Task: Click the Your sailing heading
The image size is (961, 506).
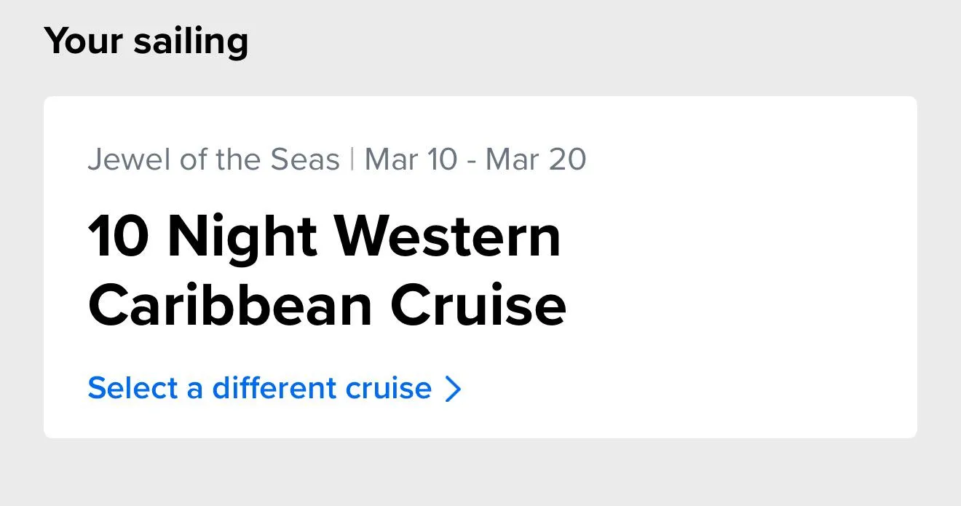Action: click(x=146, y=41)
